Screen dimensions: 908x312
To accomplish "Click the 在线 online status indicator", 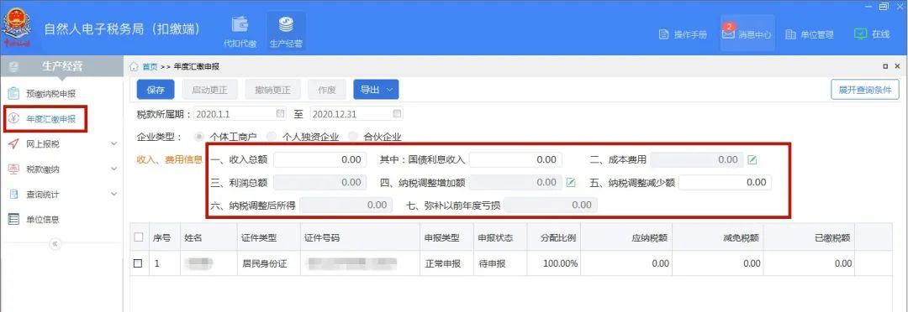I will (872, 34).
